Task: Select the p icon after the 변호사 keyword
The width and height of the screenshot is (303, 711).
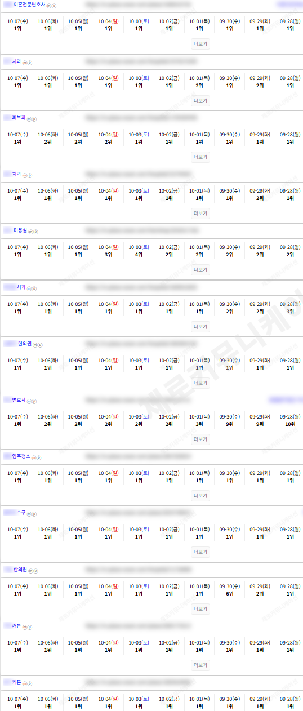Action: [x=34, y=401]
